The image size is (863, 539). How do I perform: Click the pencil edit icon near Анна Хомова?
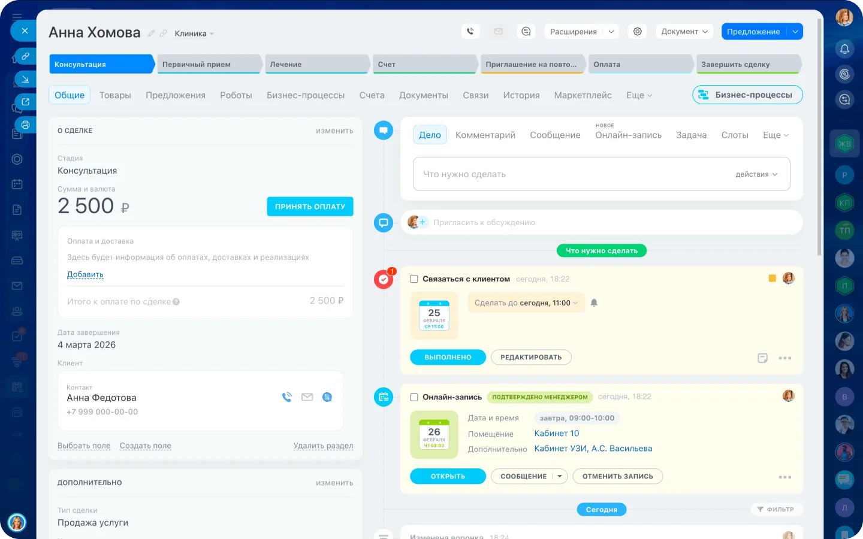(x=152, y=34)
